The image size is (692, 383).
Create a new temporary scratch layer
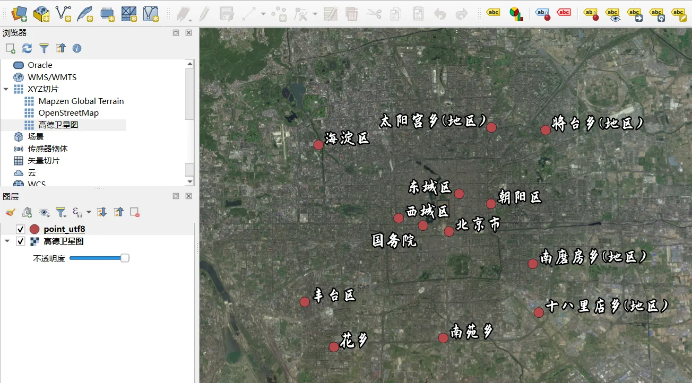pos(107,13)
